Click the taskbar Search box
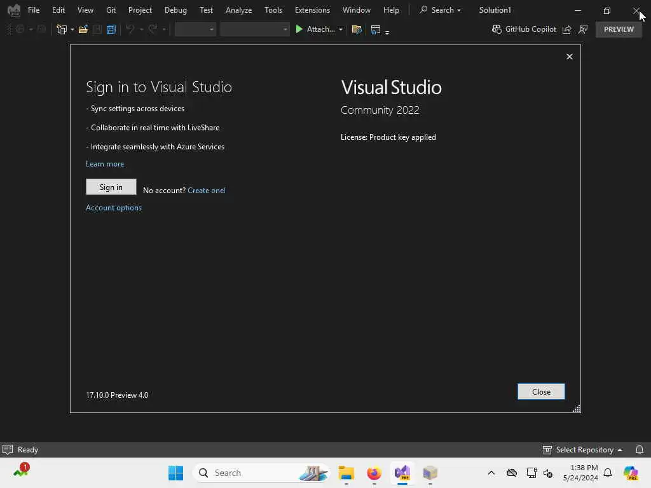 (x=261, y=473)
